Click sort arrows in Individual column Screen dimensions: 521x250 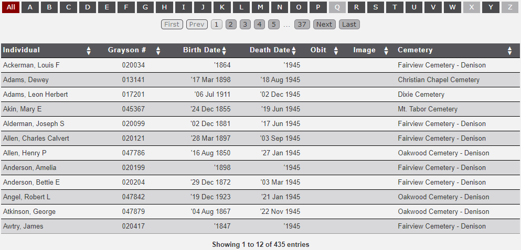point(89,51)
